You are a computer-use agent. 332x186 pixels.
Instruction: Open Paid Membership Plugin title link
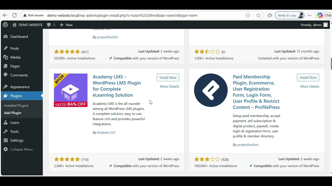click(x=256, y=92)
